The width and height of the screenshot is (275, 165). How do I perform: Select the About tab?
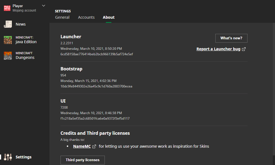(109, 17)
